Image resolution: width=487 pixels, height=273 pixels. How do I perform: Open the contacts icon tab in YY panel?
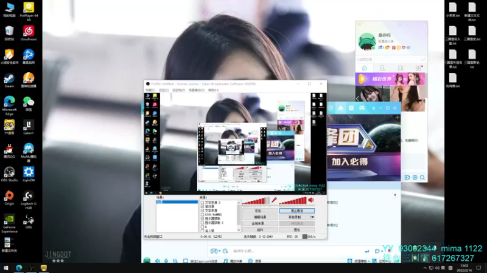click(382, 68)
